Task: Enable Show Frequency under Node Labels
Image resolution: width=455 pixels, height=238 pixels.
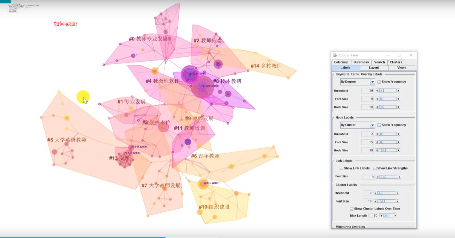Action: tap(379, 125)
